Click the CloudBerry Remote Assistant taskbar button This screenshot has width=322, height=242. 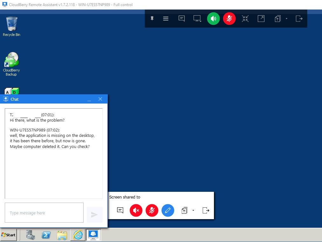coord(93,235)
